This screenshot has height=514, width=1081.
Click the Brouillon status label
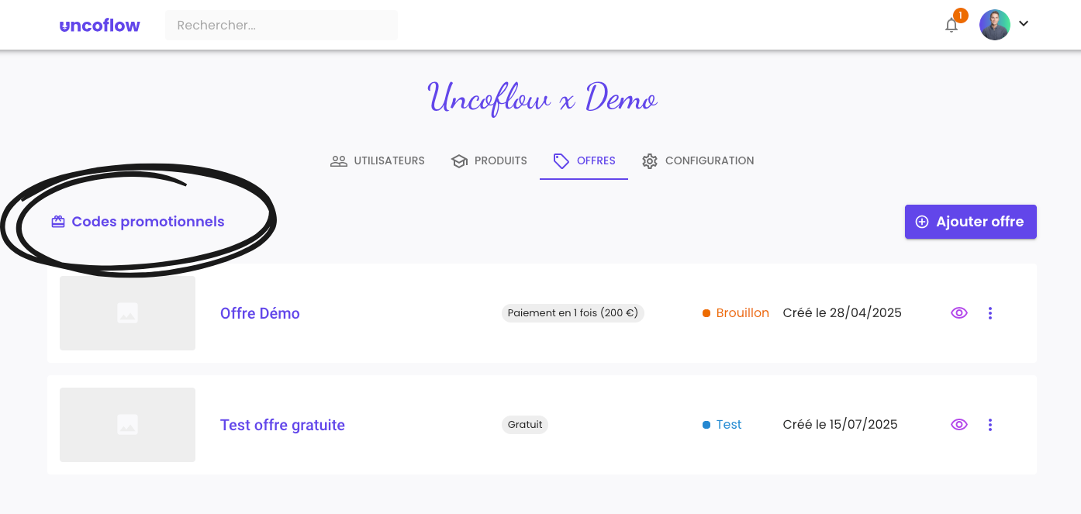(x=736, y=313)
